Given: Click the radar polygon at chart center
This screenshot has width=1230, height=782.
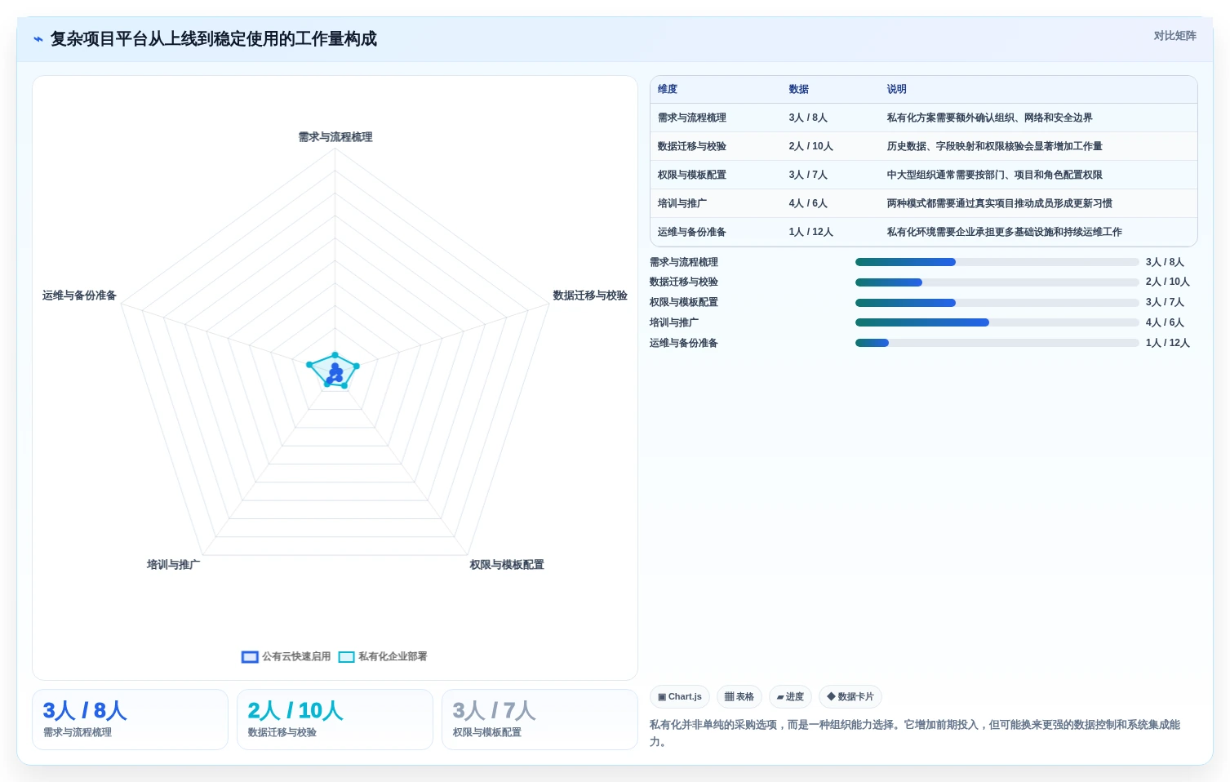Looking at the screenshot, I should (x=335, y=372).
